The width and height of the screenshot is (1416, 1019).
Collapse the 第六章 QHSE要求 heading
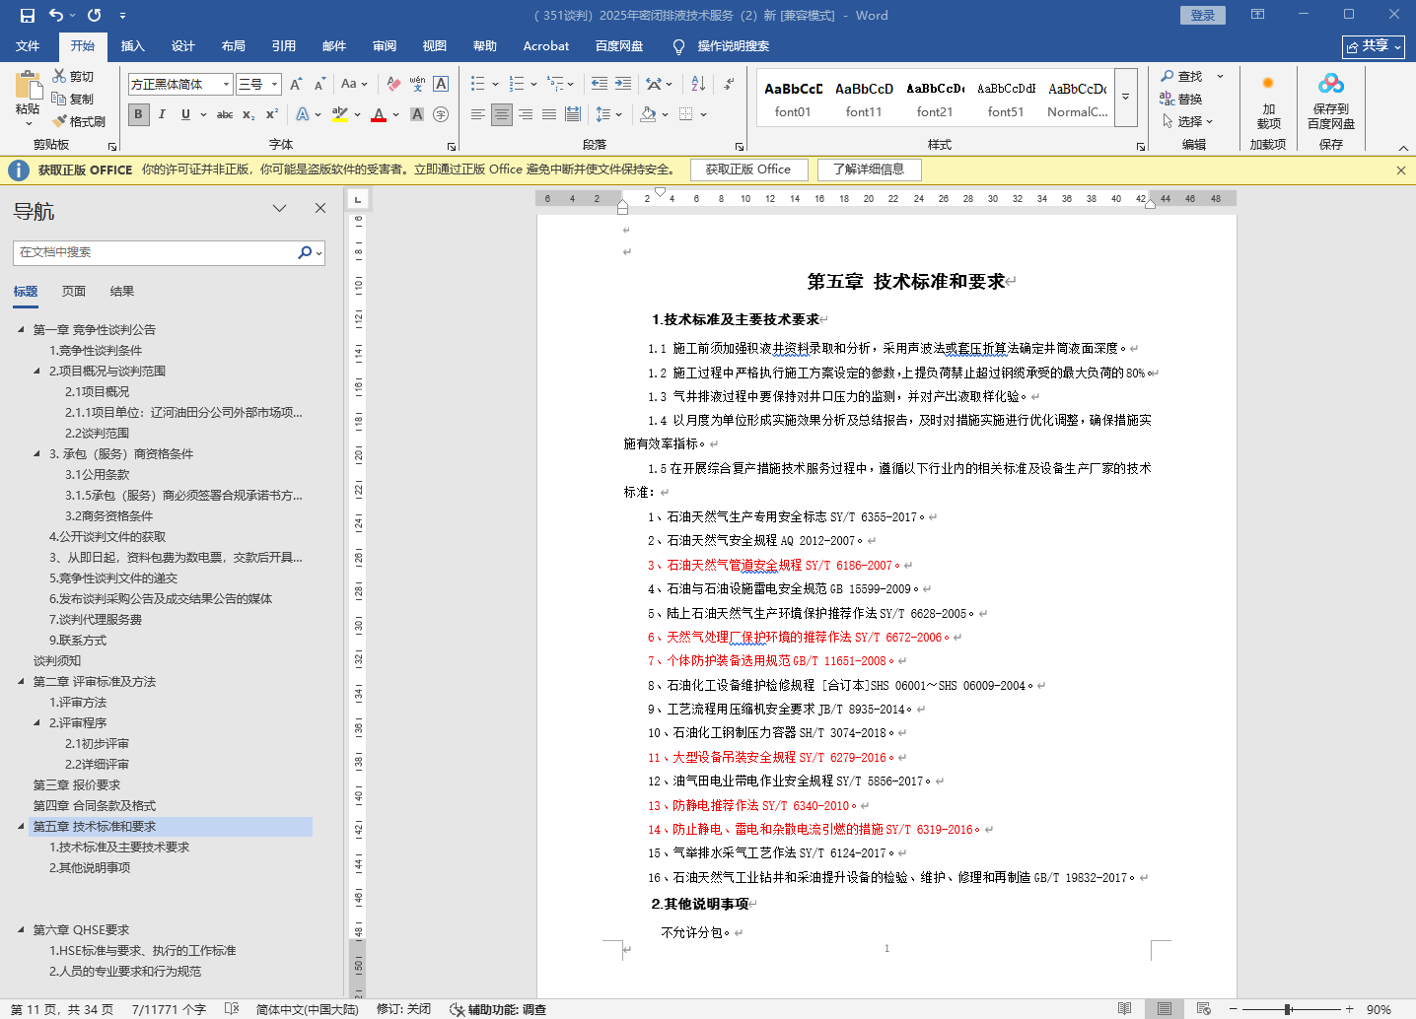pos(21,929)
